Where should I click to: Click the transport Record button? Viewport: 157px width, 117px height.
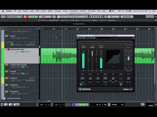[86, 105]
